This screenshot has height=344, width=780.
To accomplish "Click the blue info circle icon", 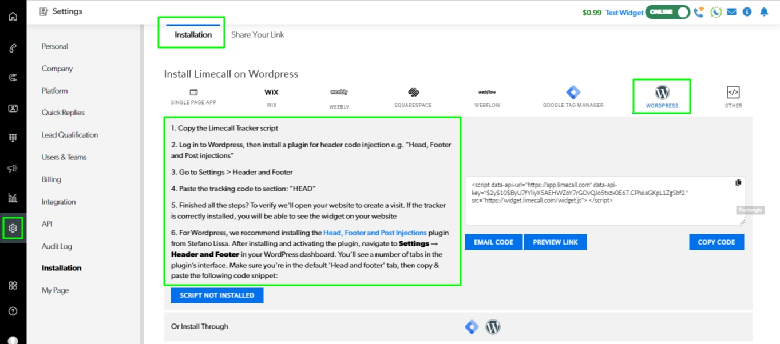I will coord(747,12).
